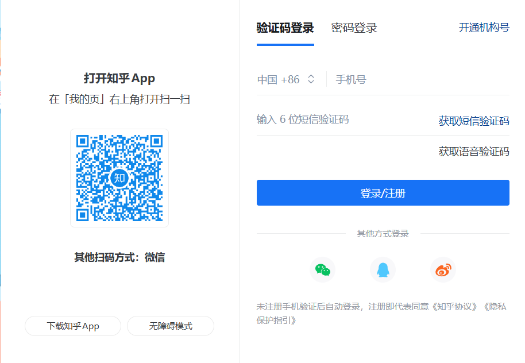Screen dimensions: 525x363
Task: Click the 下载知乎 App button
Action: click(x=73, y=326)
